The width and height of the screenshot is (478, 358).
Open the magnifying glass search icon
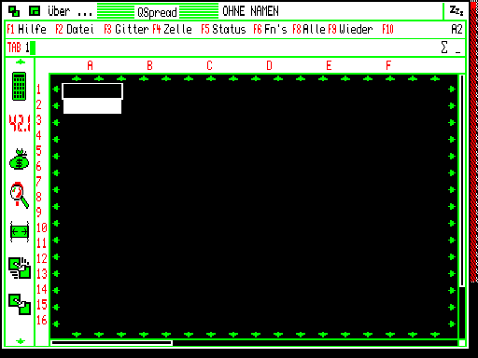20,195
